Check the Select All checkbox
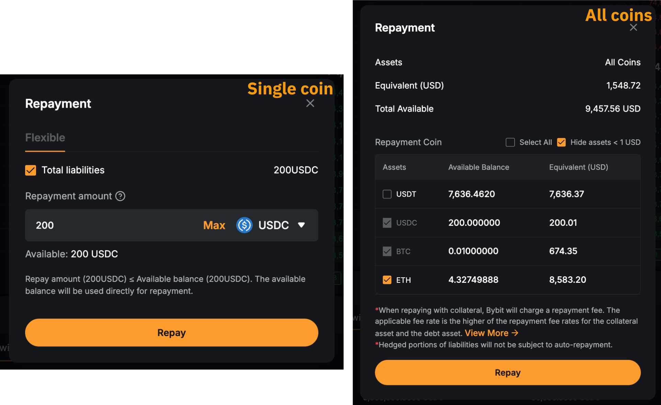 510,142
